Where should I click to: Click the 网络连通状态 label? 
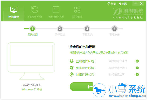click(x=85, y=75)
